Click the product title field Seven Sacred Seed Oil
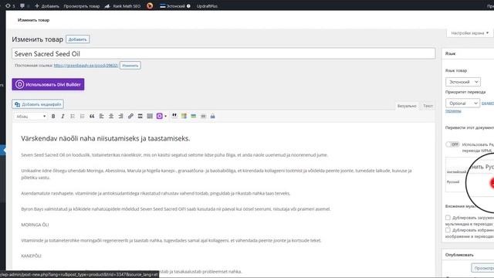The width and height of the screenshot is (494, 278). coord(224,53)
